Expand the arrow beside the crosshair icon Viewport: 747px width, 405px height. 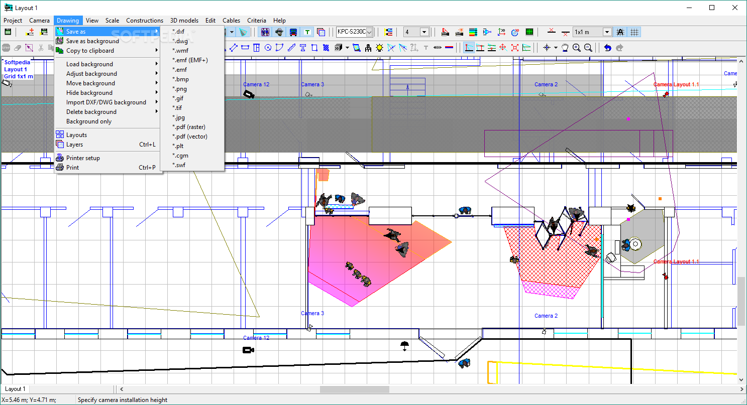click(556, 48)
